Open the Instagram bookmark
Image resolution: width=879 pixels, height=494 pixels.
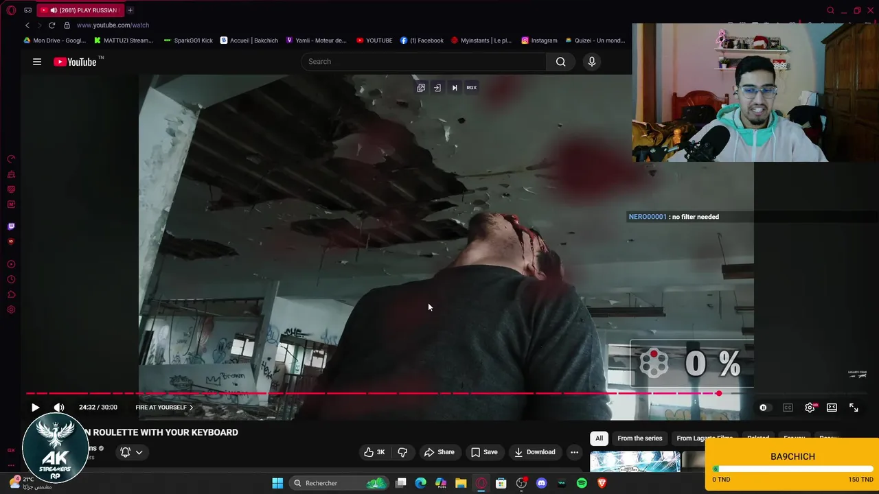[539, 40]
